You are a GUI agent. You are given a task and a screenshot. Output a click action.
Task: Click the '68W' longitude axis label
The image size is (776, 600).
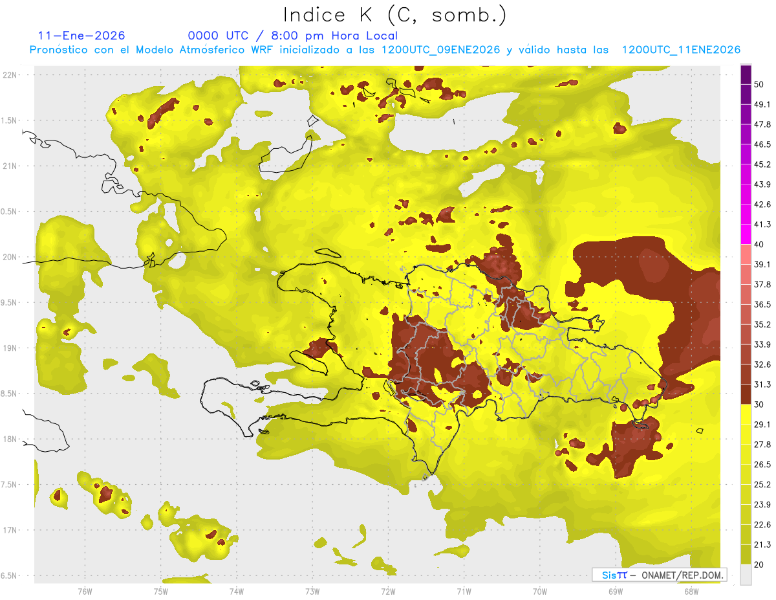pos(691,592)
